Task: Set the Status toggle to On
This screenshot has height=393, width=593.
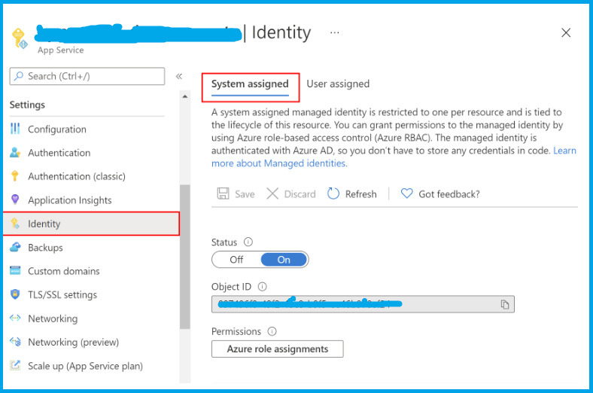Action: (x=284, y=260)
